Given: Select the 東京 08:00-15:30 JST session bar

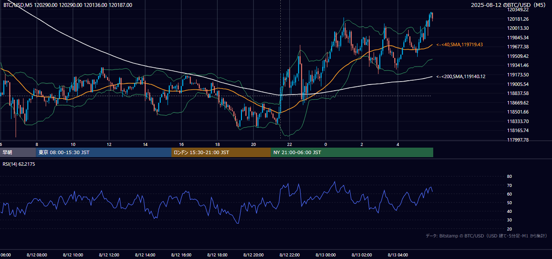Looking at the screenshot, I should pos(104,152).
